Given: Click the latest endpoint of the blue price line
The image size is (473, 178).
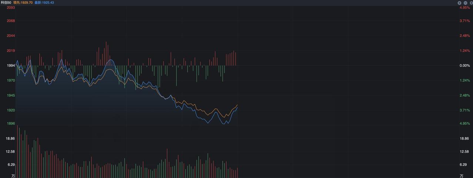Looking at the screenshot, I should pos(237,107).
